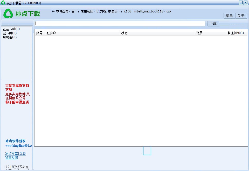
Task: Click the 资源 column header
Action: pos(199,33)
